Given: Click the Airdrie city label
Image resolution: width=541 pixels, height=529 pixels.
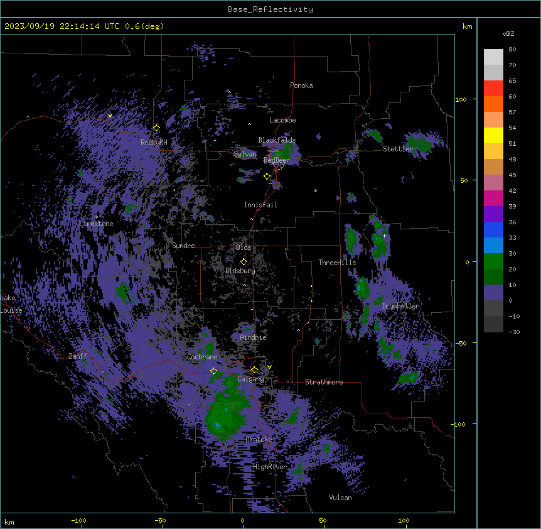Looking at the screenshot, I should click(x=253, y=337).
